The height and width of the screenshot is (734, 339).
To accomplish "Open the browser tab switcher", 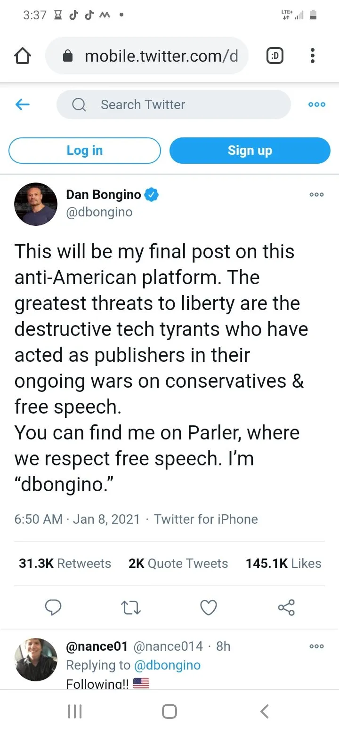I will (x=275, y=56).
